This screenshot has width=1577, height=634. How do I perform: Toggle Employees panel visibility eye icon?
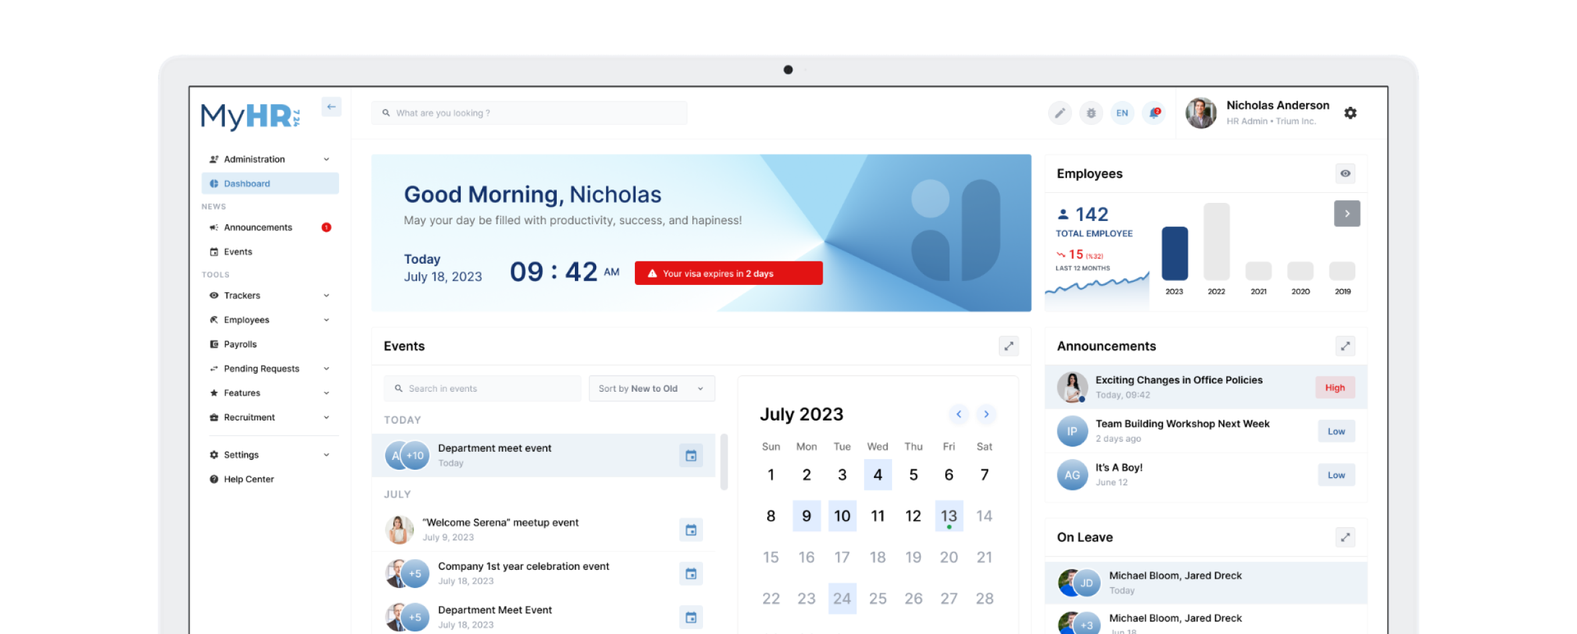point(1345,174)
